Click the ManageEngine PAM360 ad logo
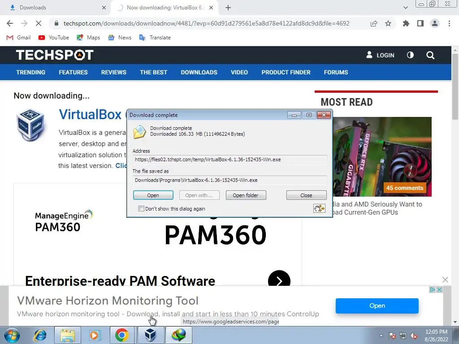This screenshot has height=344, width=459. (64, 221)
